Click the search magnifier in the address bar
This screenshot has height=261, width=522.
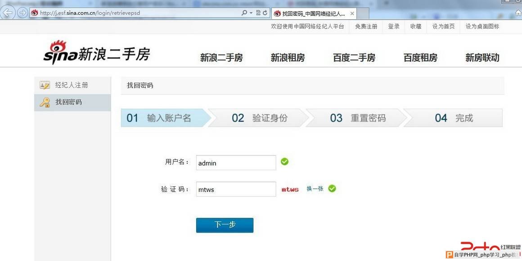pyautogui.click(x=244, y=13)
